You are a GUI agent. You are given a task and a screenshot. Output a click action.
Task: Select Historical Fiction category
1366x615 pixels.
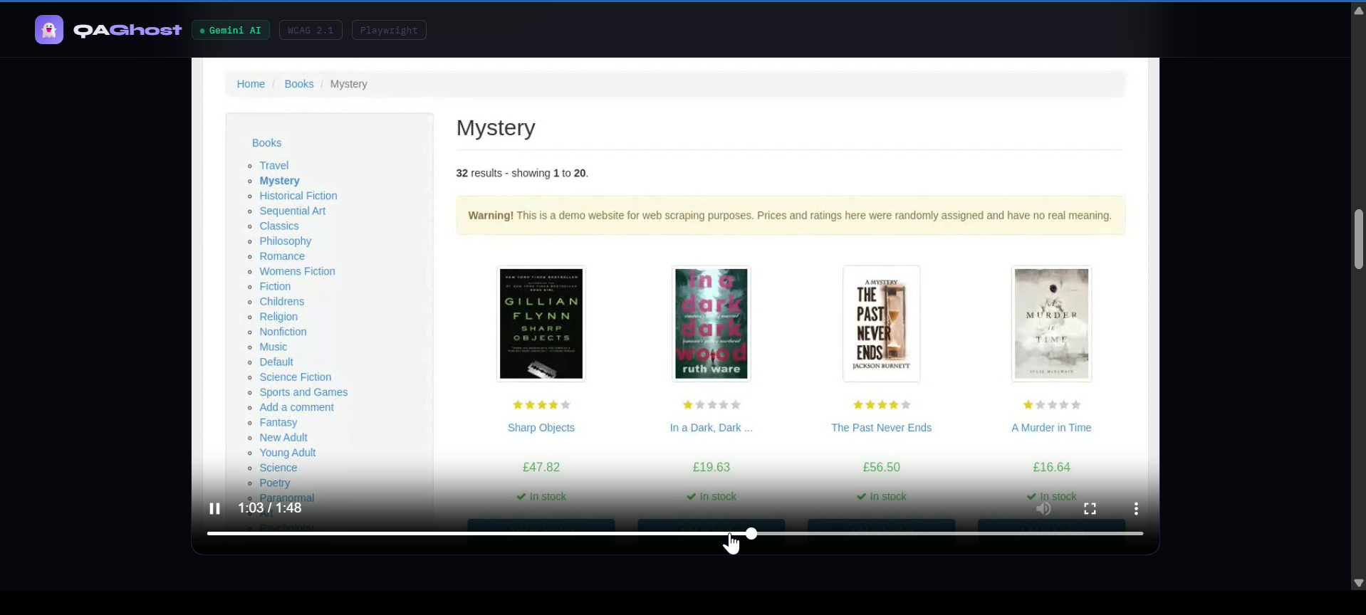point(298,196)
